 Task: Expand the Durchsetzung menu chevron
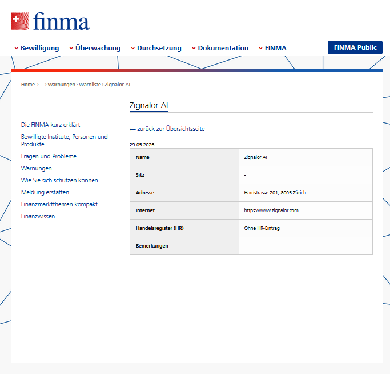133,48
